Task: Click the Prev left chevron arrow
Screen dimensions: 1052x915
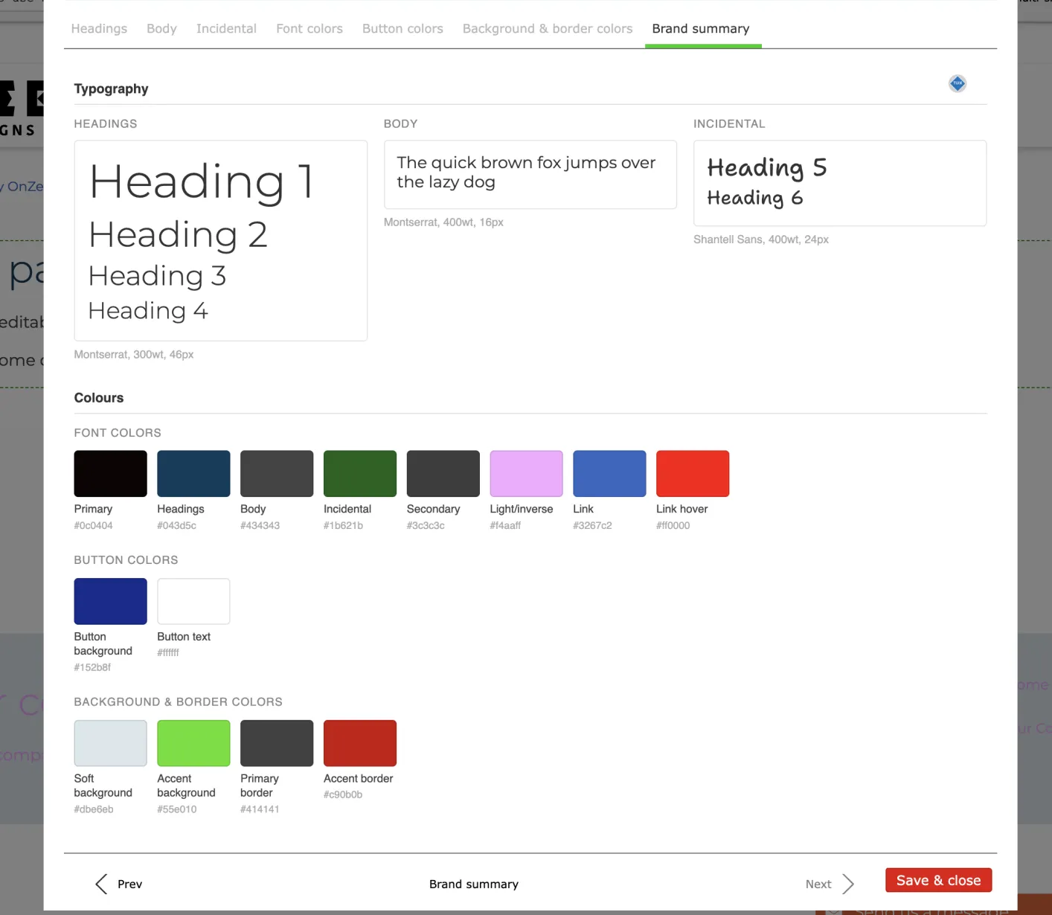Action: coord(101,884)
